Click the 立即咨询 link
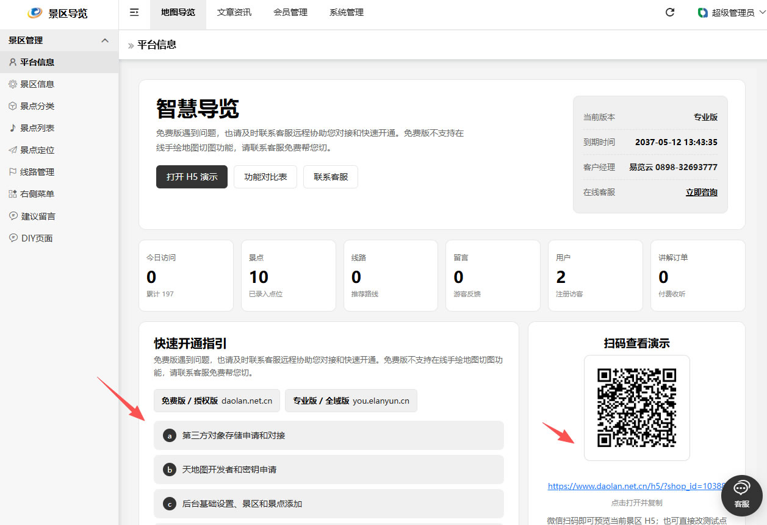The height and width of the screenshot is (525, 767). pyautogui.click(x=702, y=192)
